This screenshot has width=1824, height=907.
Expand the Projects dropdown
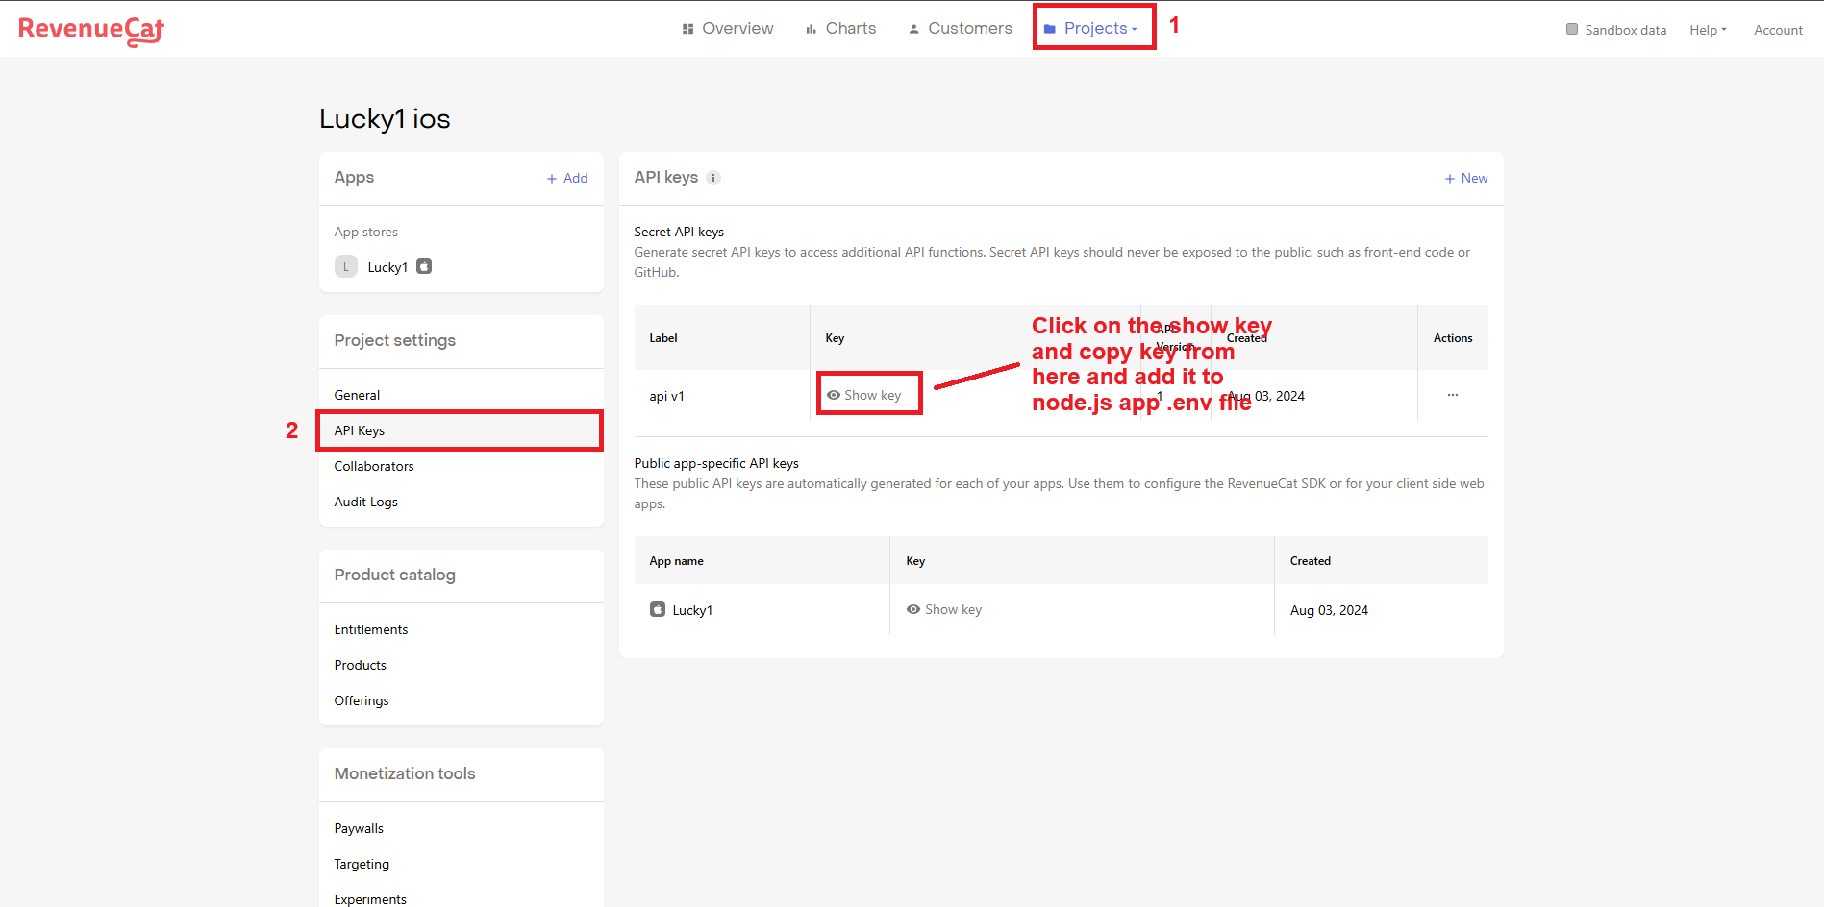[x=1094, y=28]
